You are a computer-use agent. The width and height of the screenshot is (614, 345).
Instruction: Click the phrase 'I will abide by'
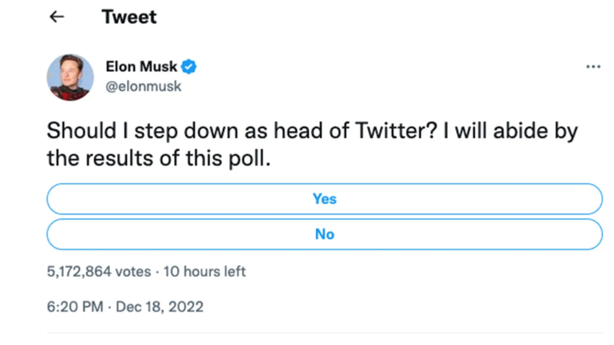click(510, 131)
